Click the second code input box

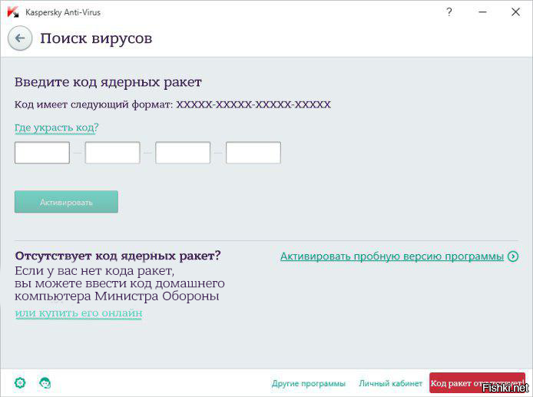[x=112, y=153]
